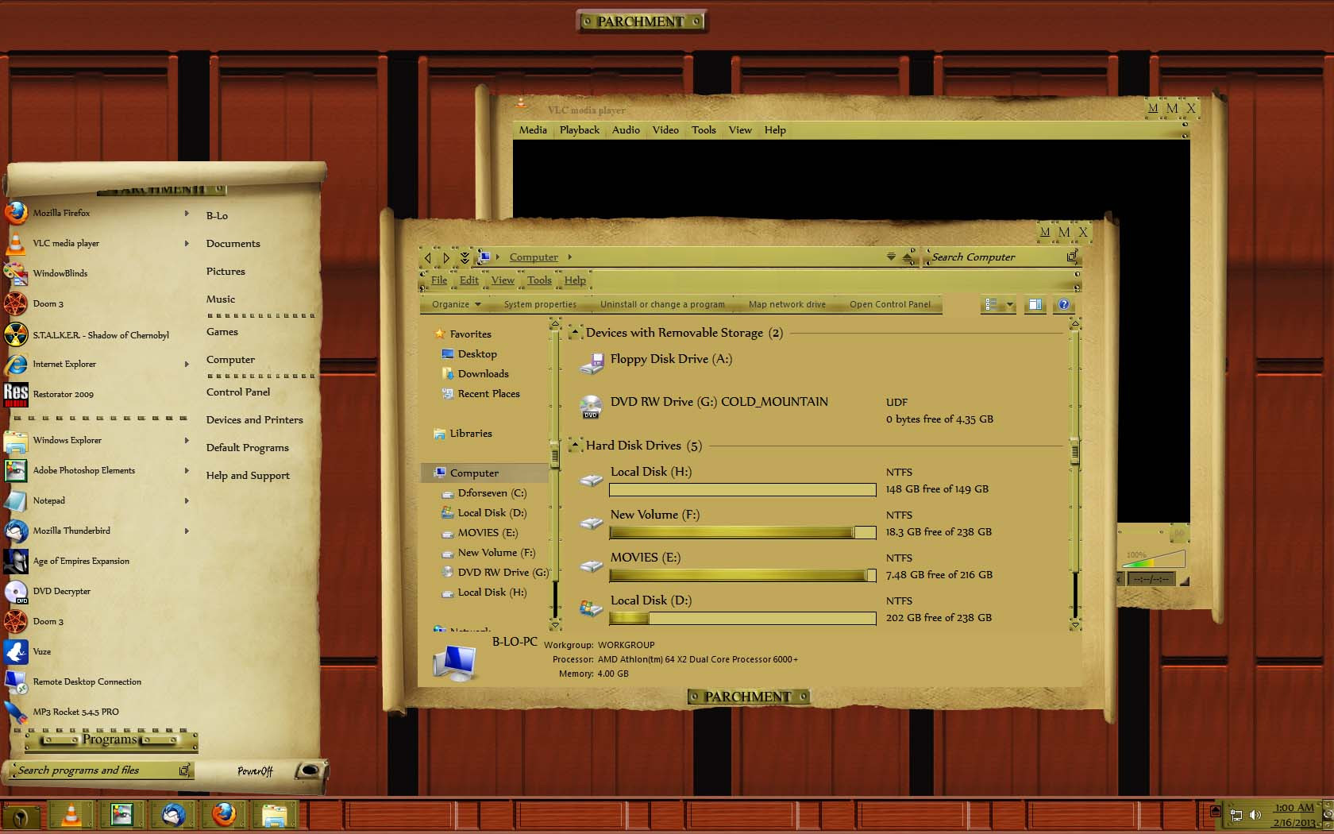Open VLC Tools menu
Image resolution: width=1334 pixels, height=834 pixels.
pos(704,130)
